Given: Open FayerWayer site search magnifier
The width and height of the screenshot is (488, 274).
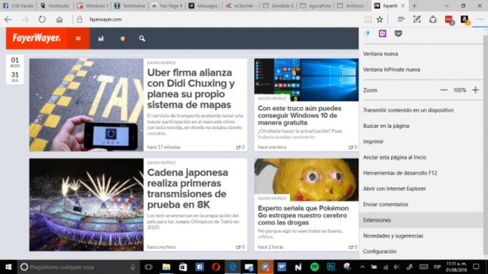Looking at the screenshot, I should point(142,38).
